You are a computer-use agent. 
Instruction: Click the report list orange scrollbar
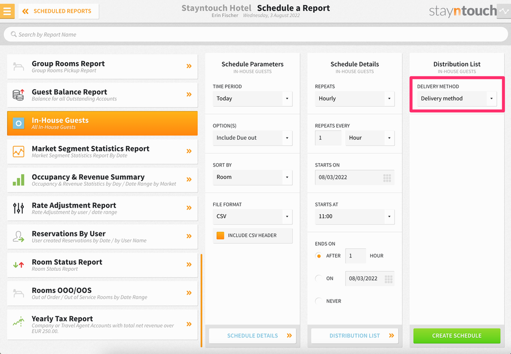point(202,300)
